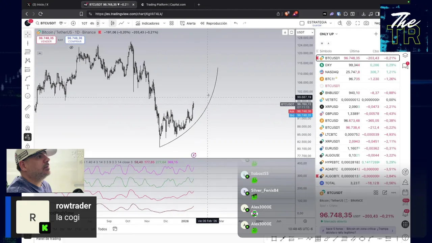Viewport: 432px width, 243px height.
Task: Expand the ESTRATEGIA layout dropdown
Action: pos(331,23)
